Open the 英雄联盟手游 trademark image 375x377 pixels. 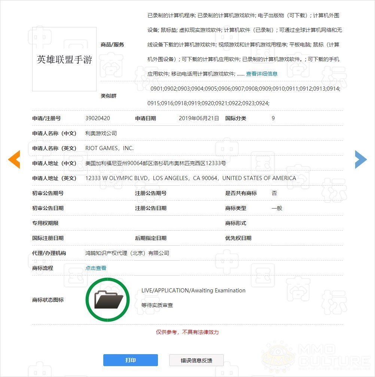click(64, 59)
